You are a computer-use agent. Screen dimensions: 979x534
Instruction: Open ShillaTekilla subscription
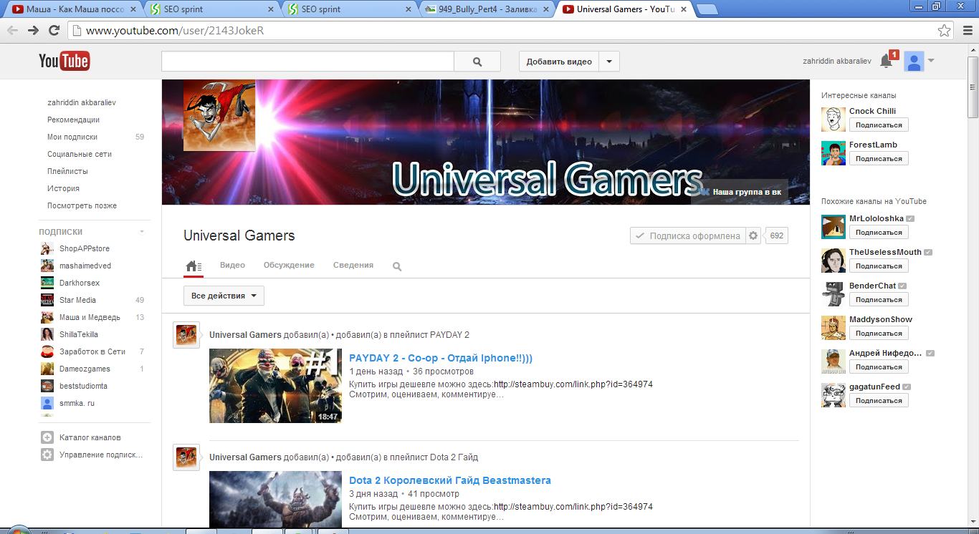tap(79, 334)
